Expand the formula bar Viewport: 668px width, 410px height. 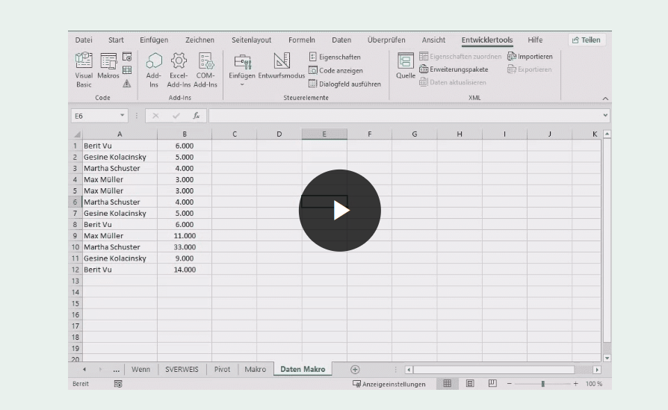coord(605,115)
